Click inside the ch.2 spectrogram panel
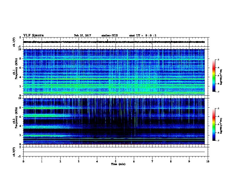Viewport: 234px width, 181px height. tap(114, 121)
